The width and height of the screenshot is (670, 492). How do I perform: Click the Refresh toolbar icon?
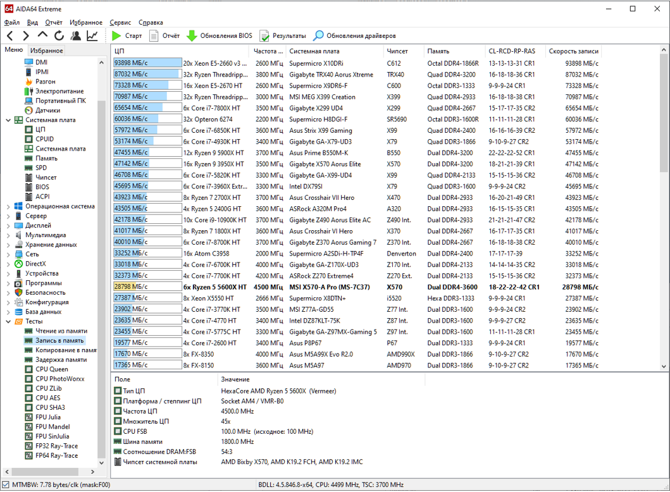pyautogui.click(x=59, y=36)
